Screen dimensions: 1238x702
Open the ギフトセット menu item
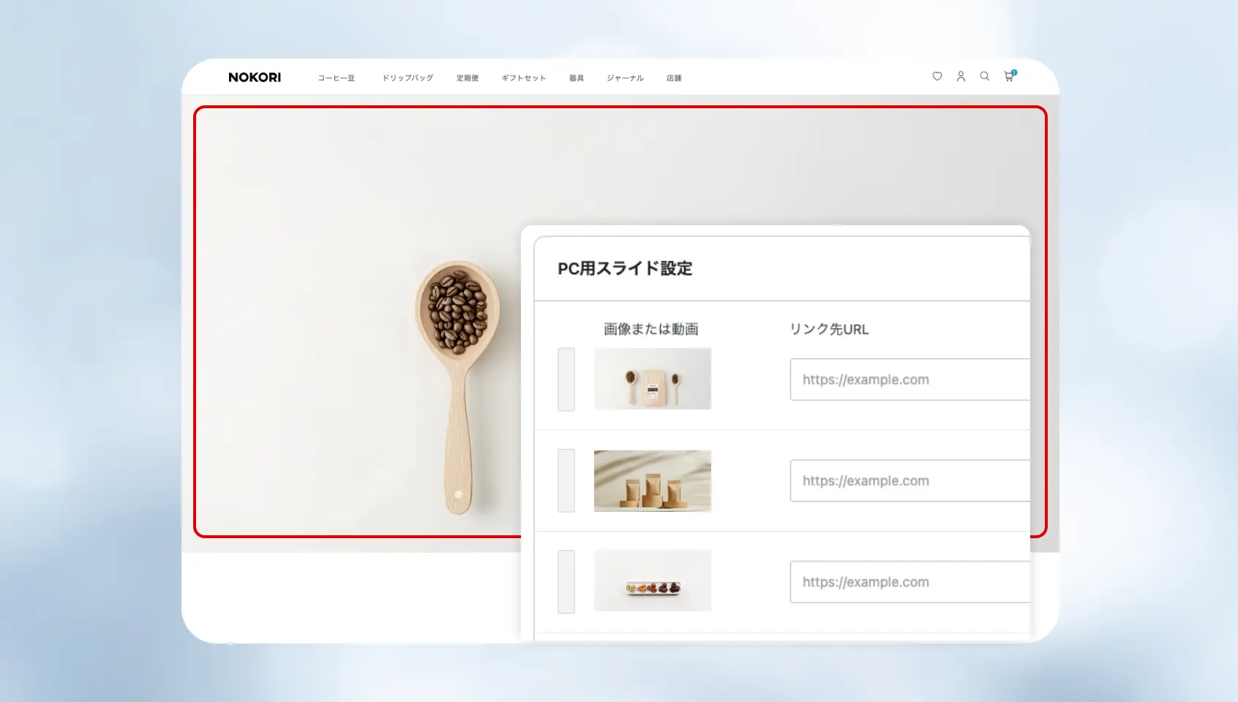(524, 78)
